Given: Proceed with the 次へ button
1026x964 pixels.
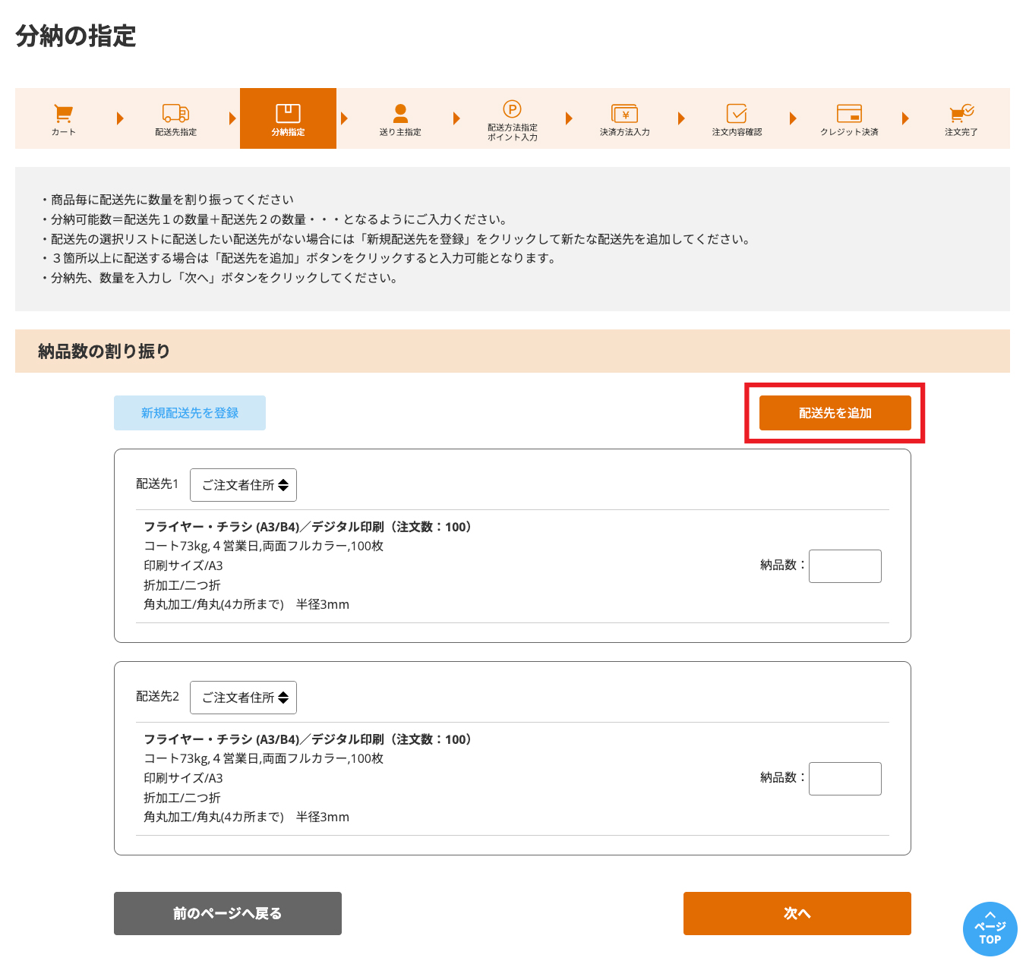Looking at the screenshot, I should pos(797,913).
